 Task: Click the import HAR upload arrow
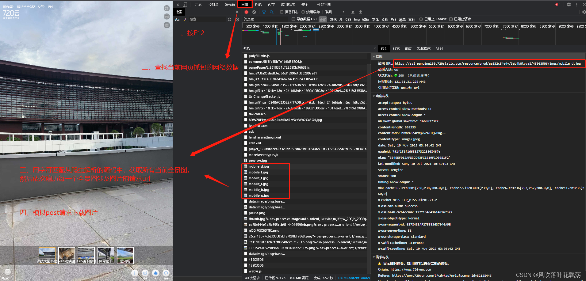[x=353, y=12]
